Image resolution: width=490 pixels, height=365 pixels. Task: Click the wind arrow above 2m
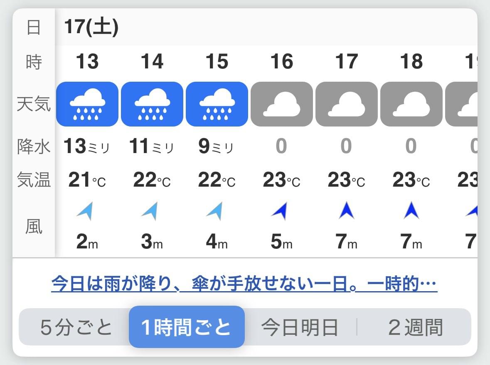pos(85,211)
